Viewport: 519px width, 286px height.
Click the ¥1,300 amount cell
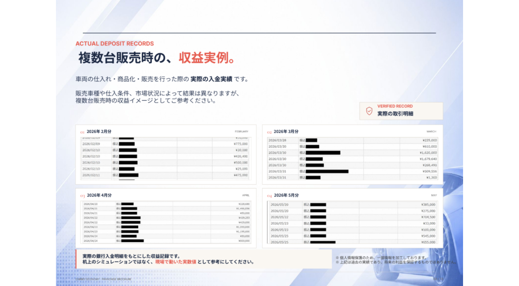point(432,178)
